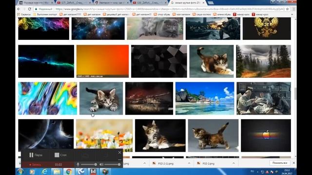Switch to Google Chrome in the taskbar
312x175 pixels.
point(69,172)
